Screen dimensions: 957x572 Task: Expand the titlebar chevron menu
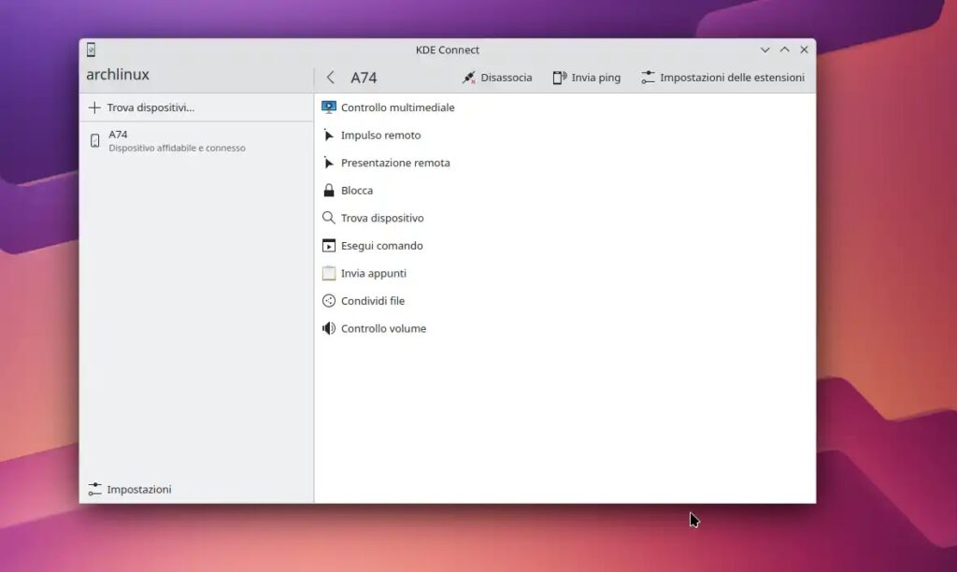coord(766,50)
